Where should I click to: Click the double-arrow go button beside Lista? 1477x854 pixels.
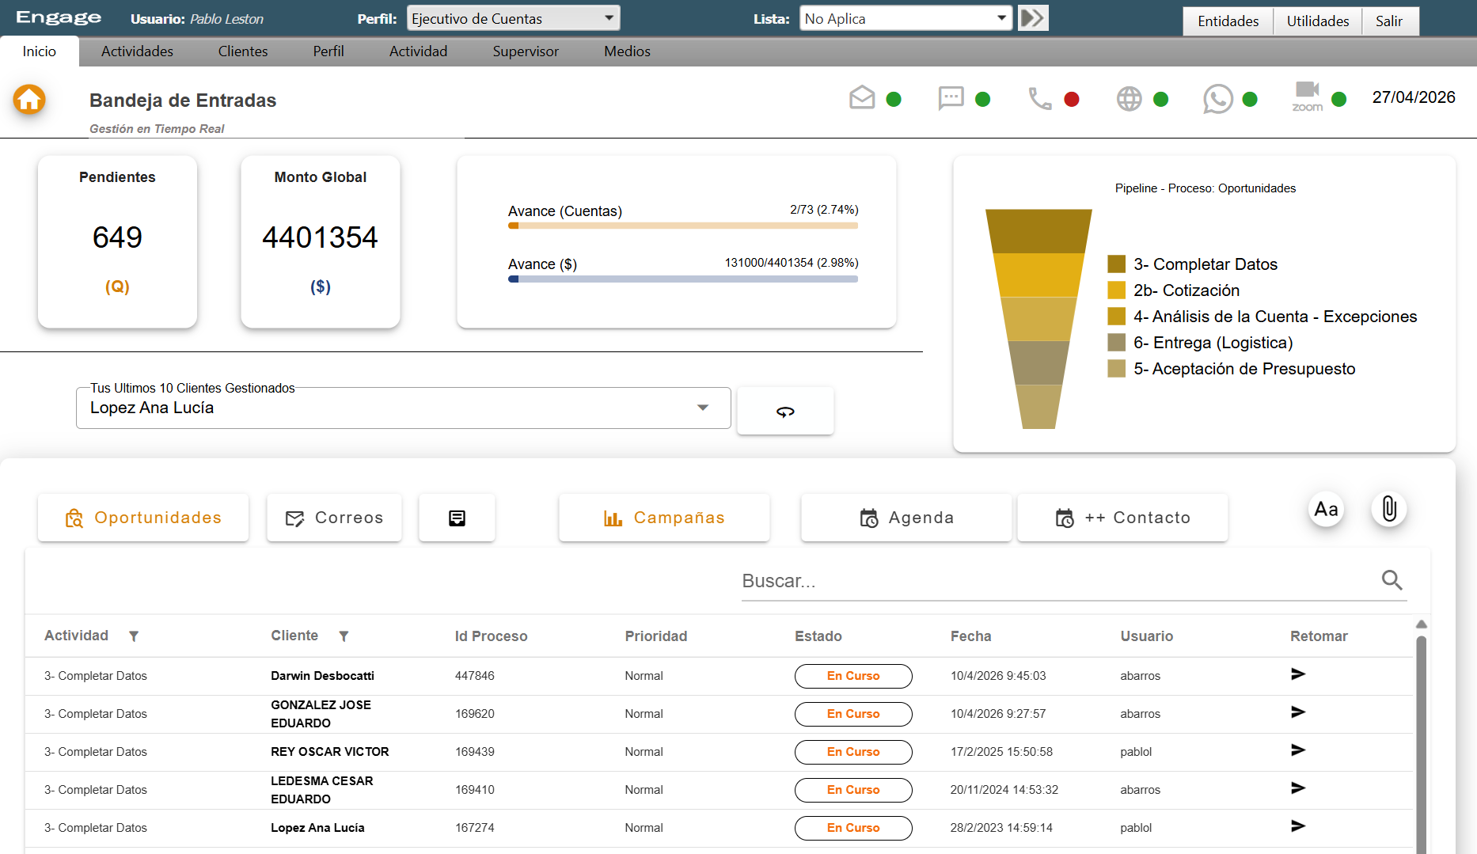1033,17
